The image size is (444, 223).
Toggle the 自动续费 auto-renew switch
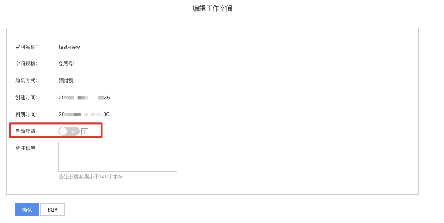point(69,131)
